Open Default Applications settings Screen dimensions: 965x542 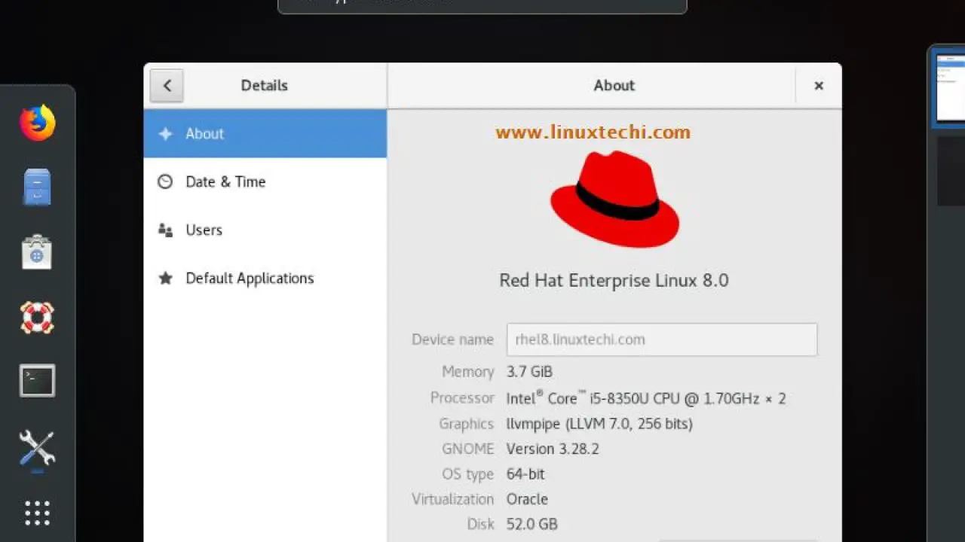click(x=265, y=279)
